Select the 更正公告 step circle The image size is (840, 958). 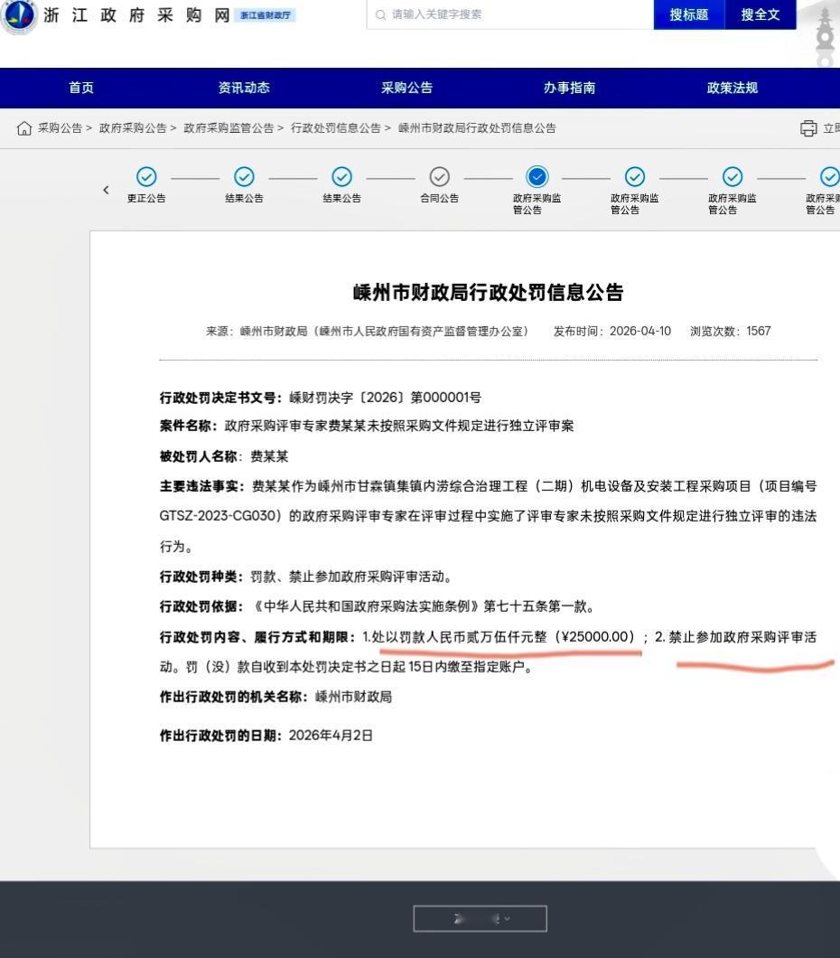[x=146, y=177]
